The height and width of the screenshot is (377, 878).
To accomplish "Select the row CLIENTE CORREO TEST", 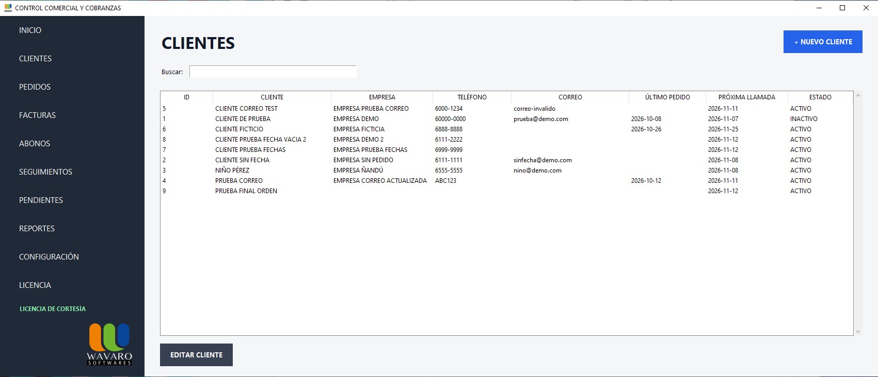I will coord(506,109).
